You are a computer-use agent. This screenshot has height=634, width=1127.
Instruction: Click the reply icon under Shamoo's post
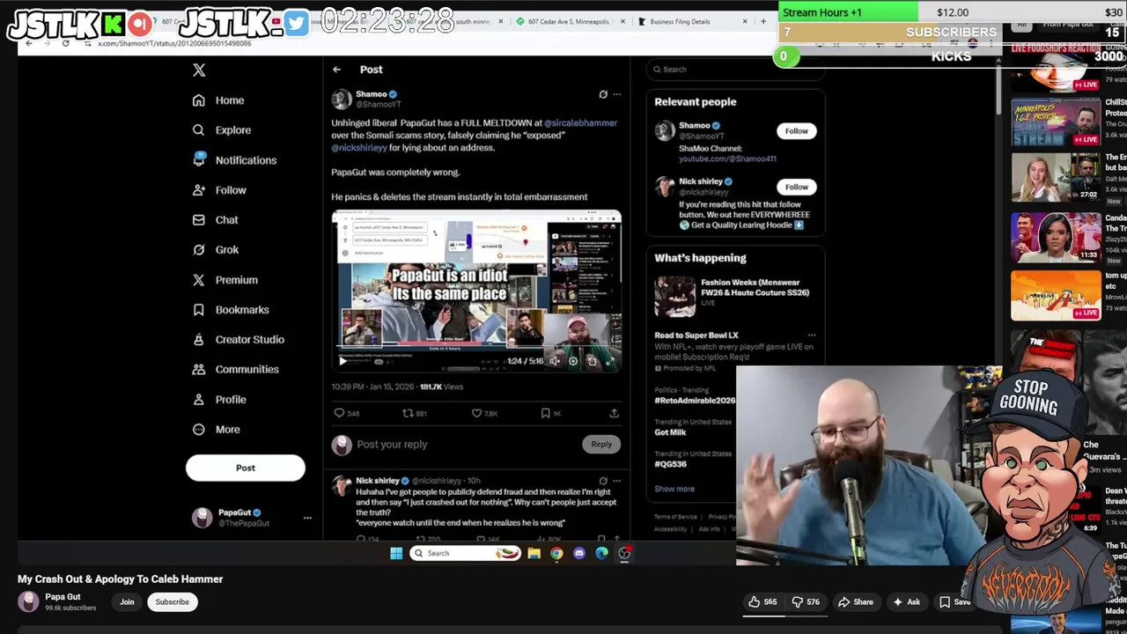pos(339,413)
